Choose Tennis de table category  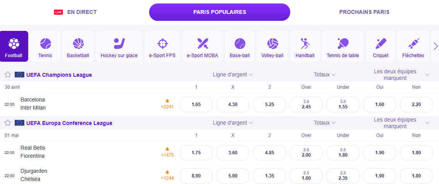[343, 46]
